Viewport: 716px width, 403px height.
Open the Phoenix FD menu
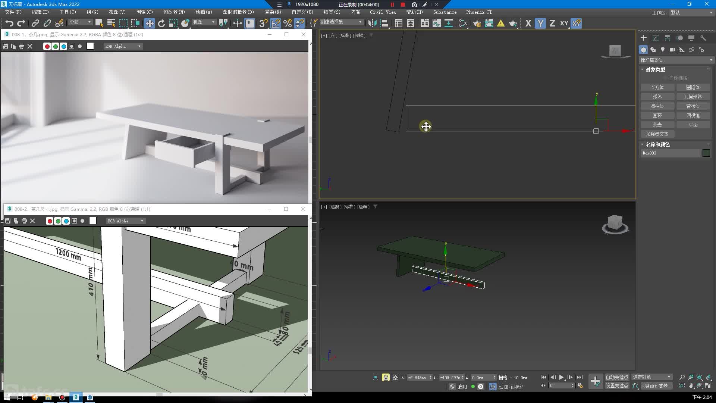pos(479,12)
